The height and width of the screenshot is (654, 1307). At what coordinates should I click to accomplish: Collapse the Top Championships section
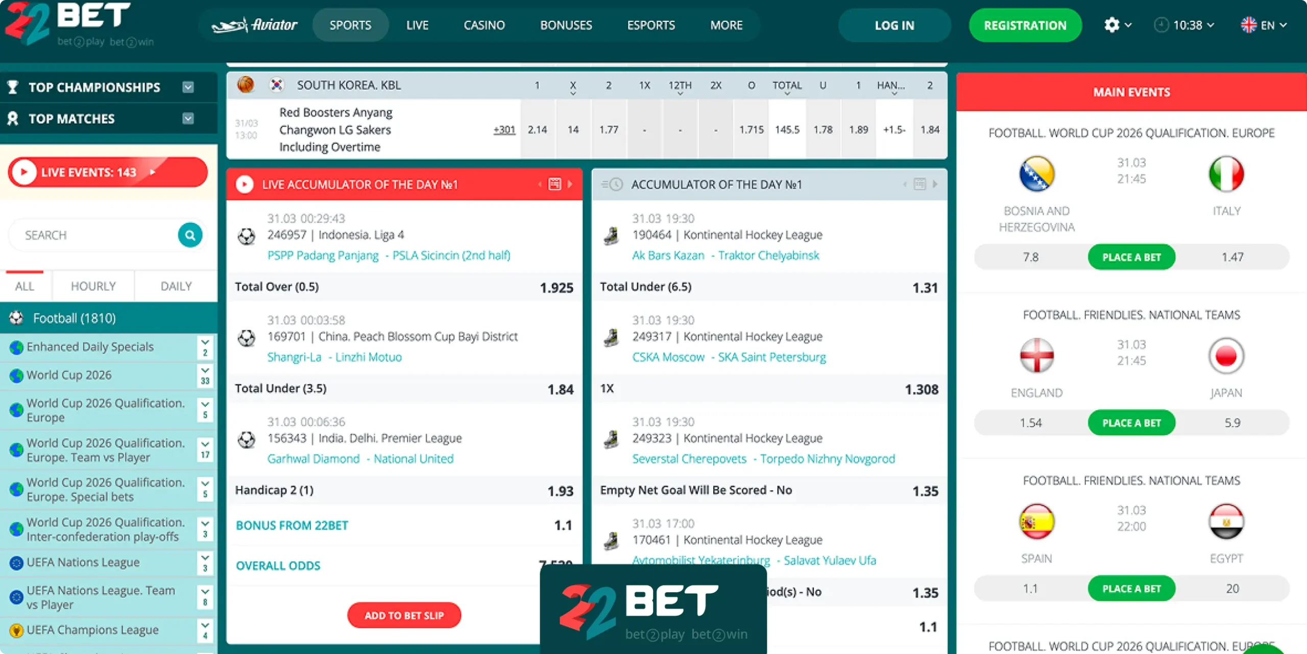(188, 87)
